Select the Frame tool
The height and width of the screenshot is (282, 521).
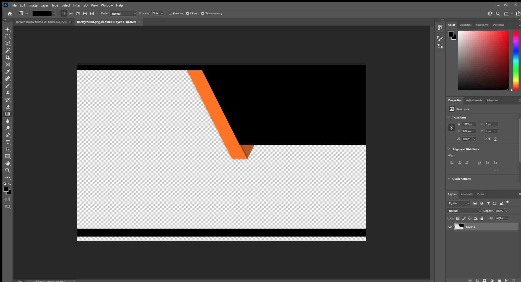(8, 65)
